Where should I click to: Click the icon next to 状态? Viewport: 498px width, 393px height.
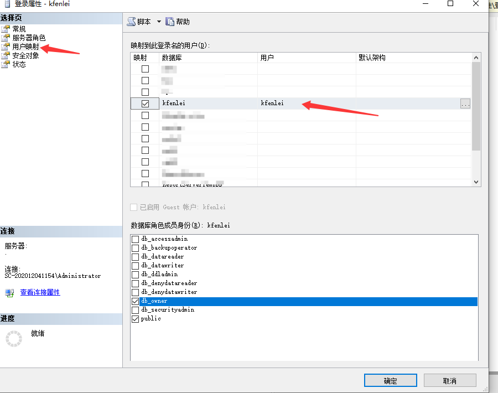tap(6, 65)
